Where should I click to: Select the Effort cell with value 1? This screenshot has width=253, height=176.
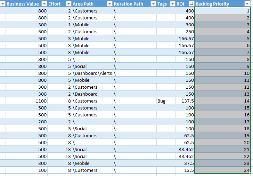(x=59, y=25)
